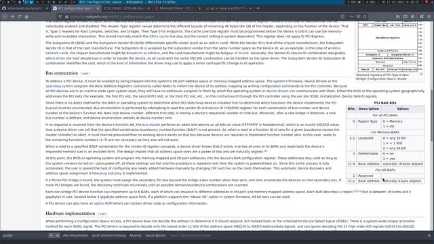Follow the 'option ROM' link
Viewport: 434px width, 244px height.
tap(103, 203)
